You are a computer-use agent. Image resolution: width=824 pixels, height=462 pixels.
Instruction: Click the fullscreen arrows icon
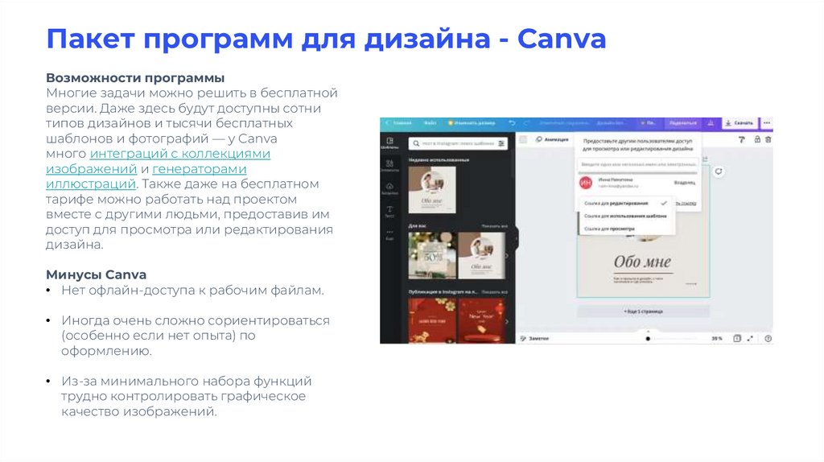(x=751, y=339)
